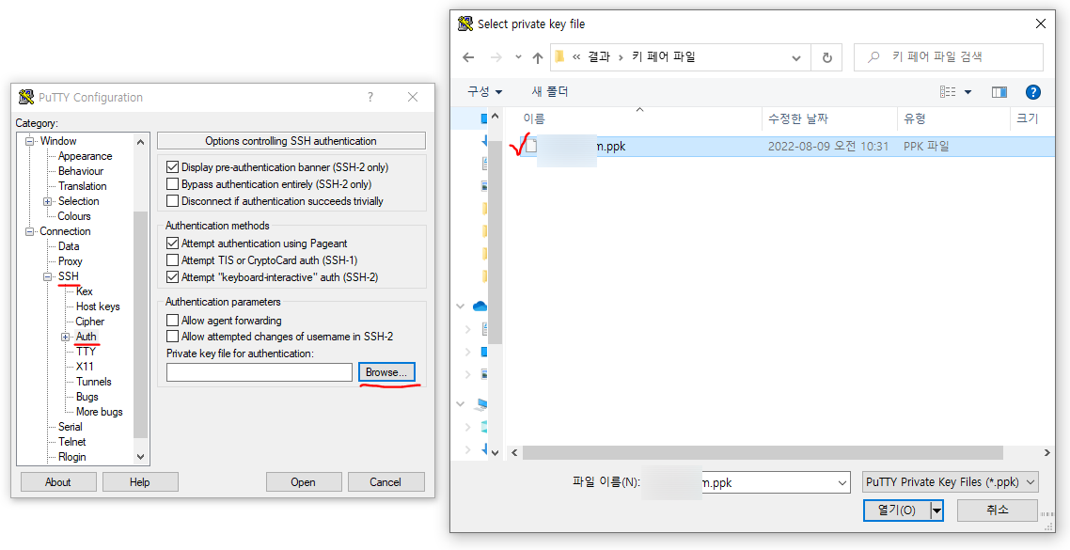
Task: Click the file list horizontal scrollbar
Action: click(763, 452)
